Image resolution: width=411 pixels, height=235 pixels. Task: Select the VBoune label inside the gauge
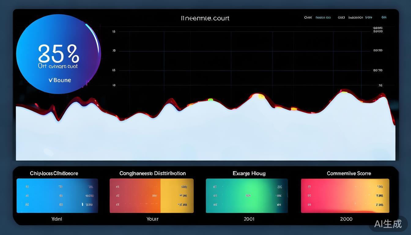pos(60,80)
